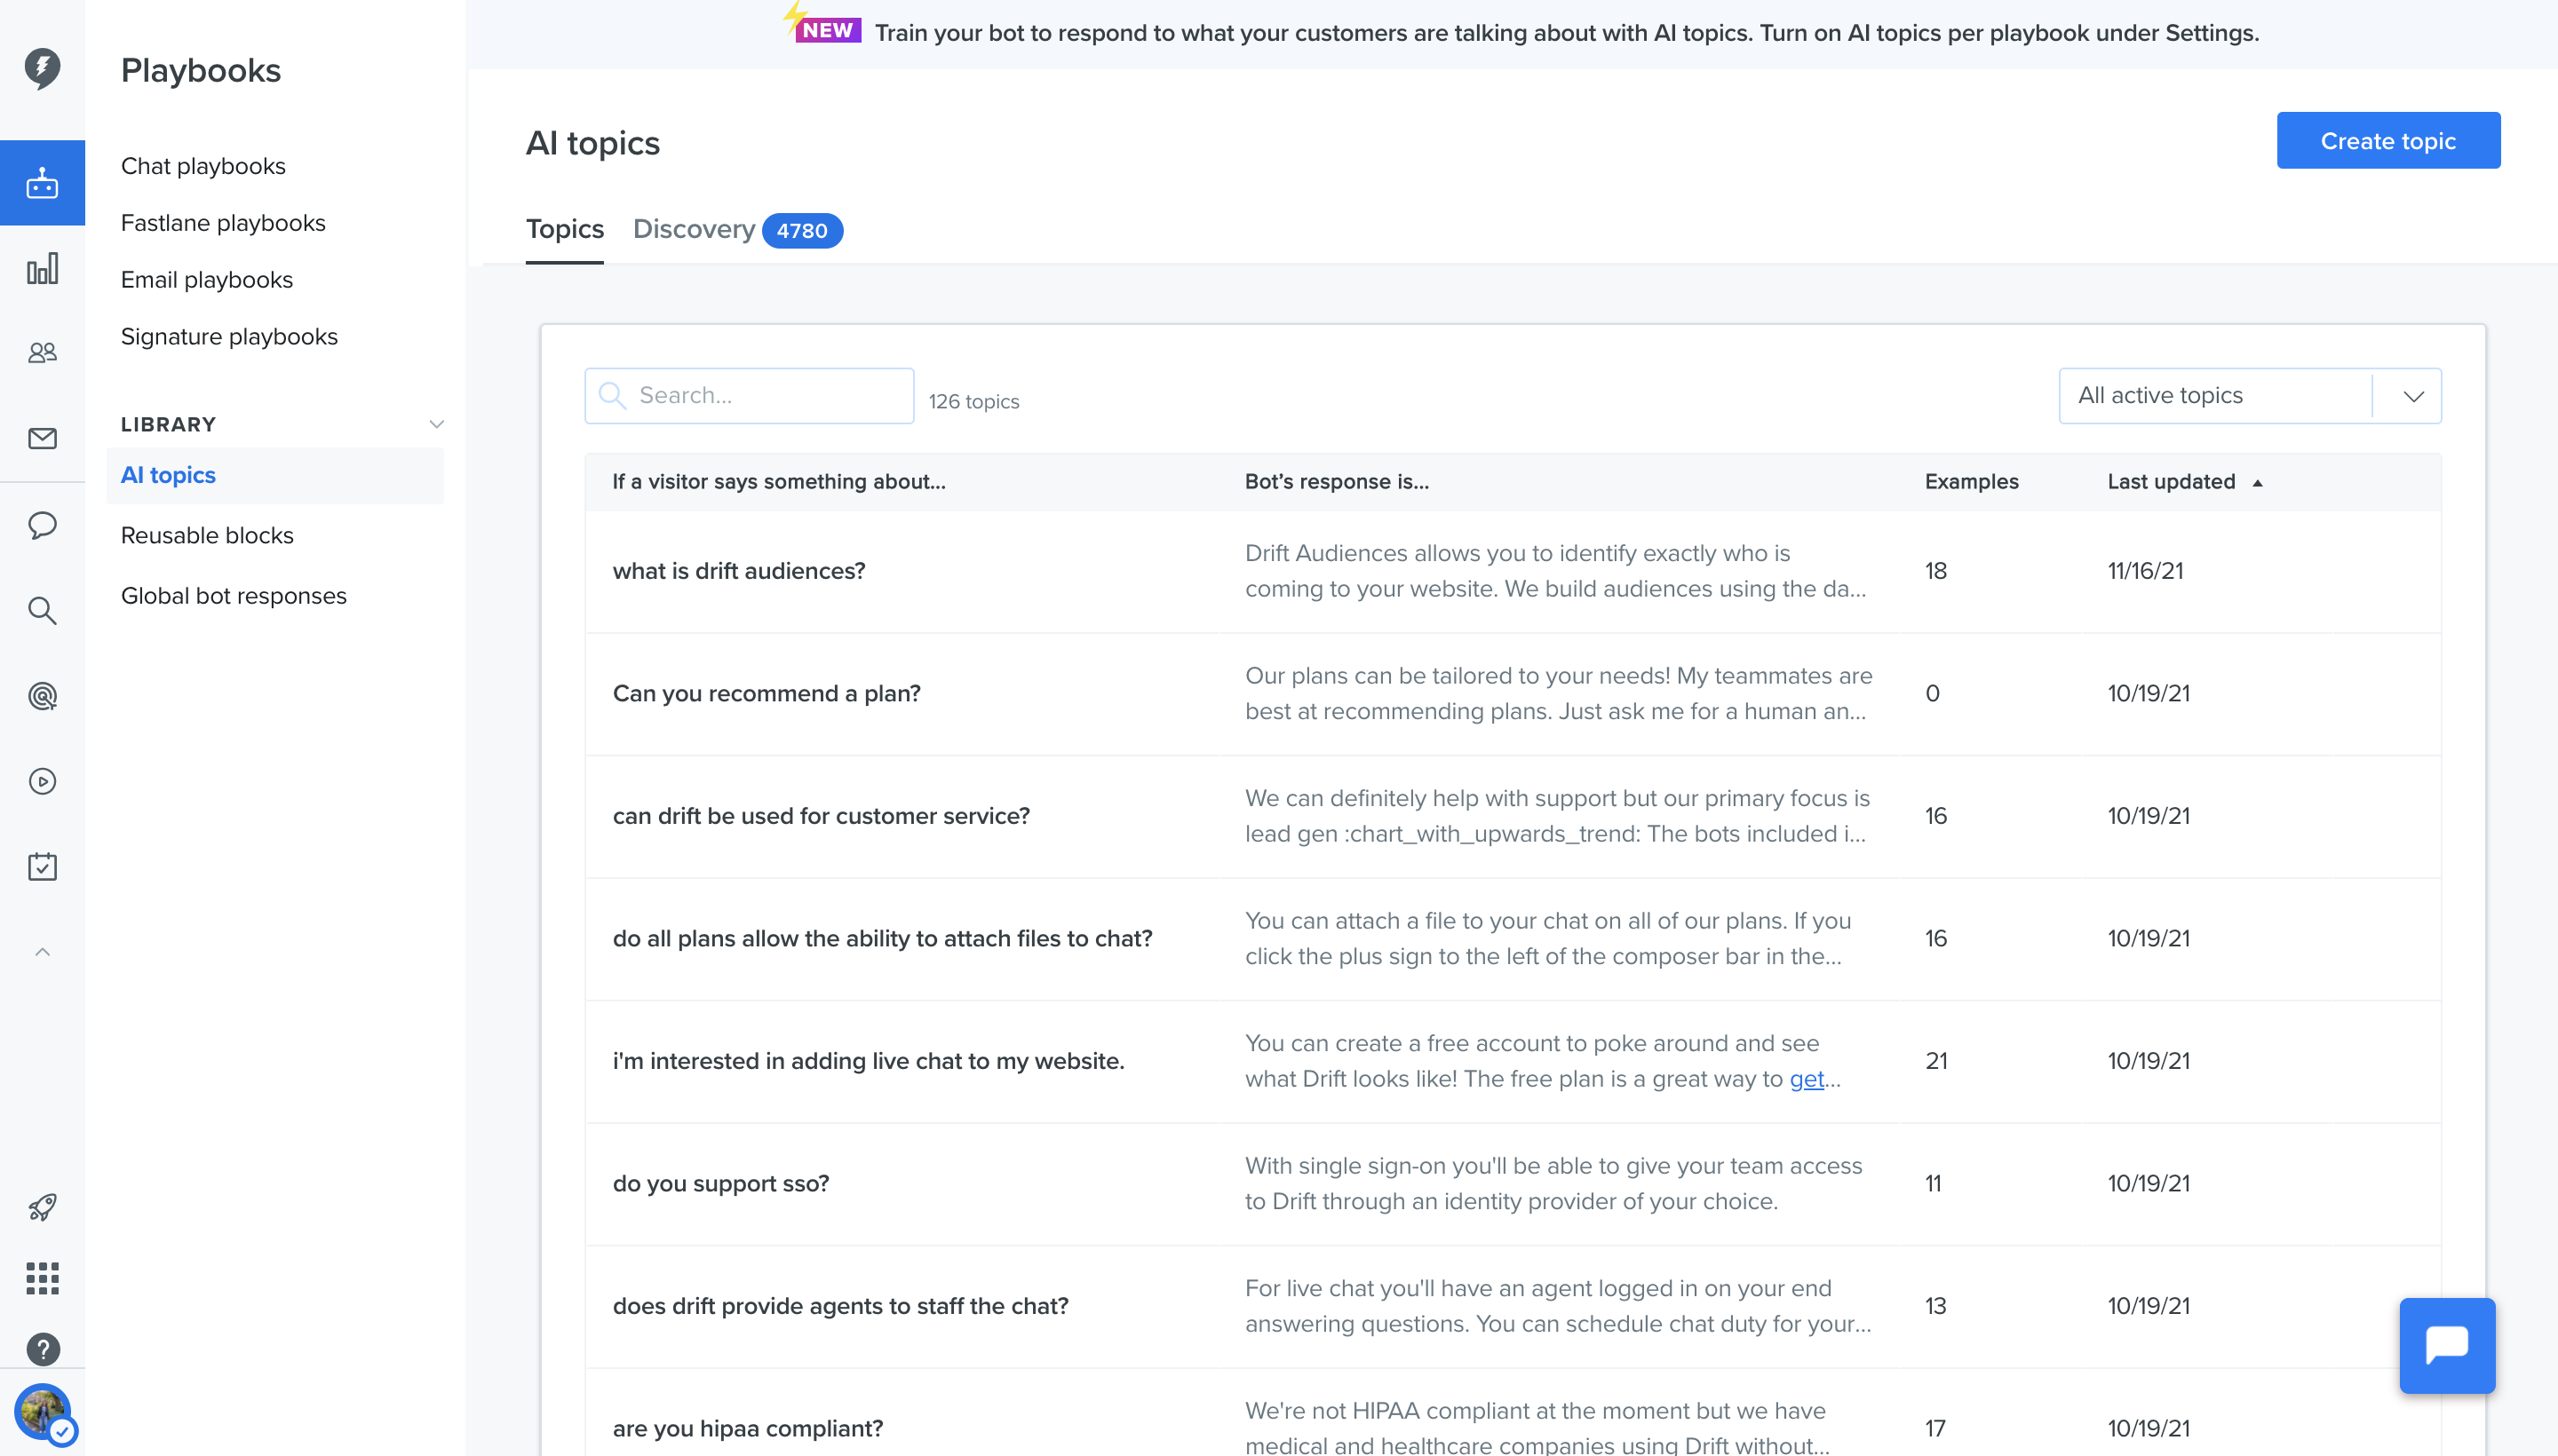Click the Create topic button
The image size is (2558, 1456).
(2388, 141)
